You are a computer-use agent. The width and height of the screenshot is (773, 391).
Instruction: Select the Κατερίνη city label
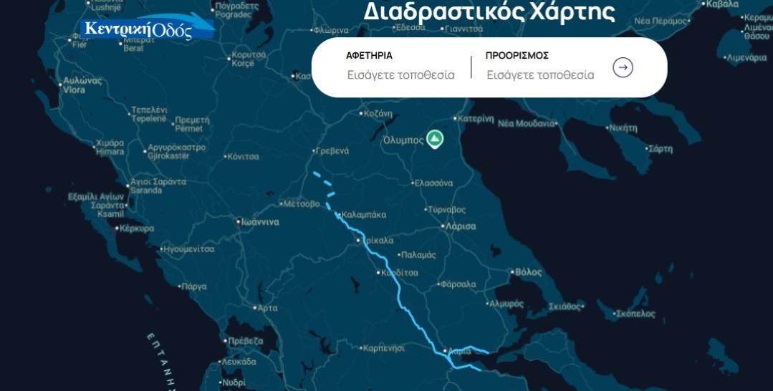(x=476, y=118)
